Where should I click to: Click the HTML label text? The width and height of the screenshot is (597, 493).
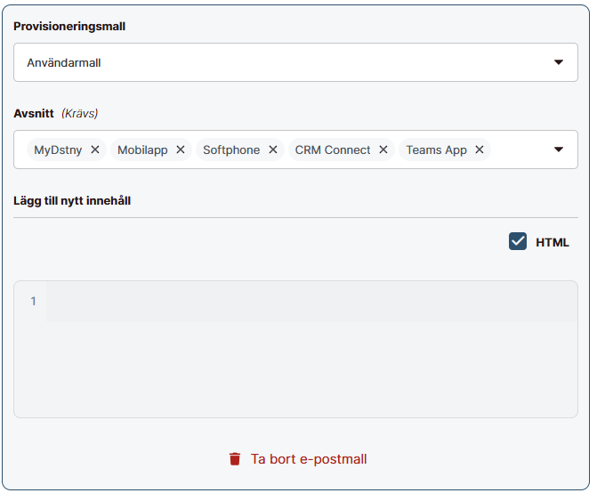click(552, 242)
